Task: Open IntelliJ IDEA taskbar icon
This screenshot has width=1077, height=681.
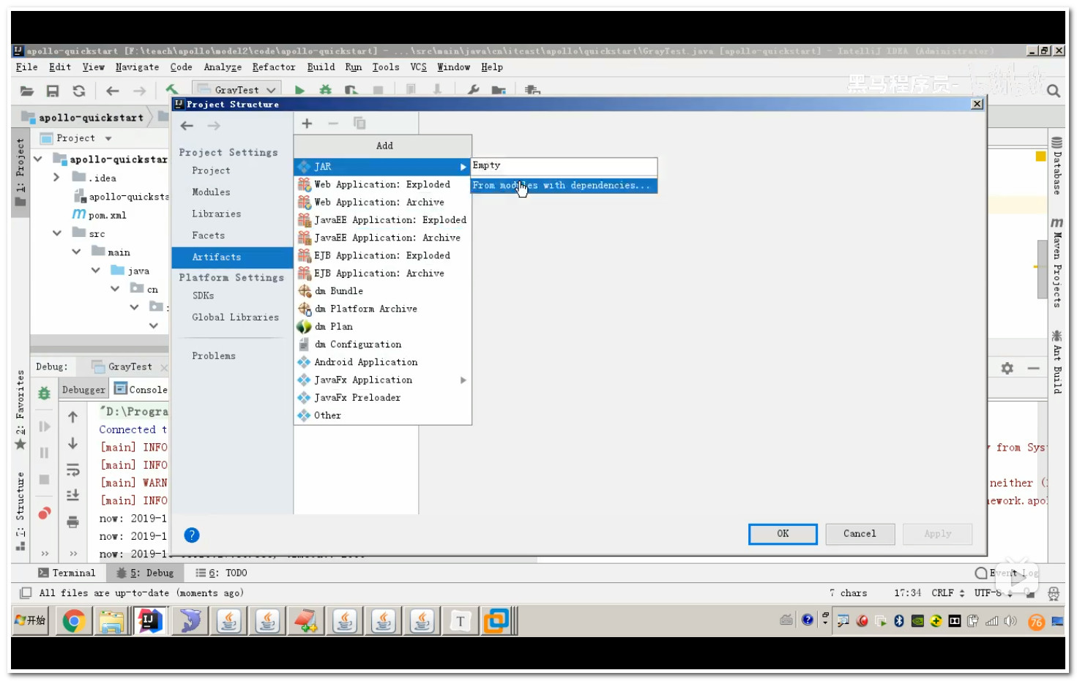Action: [x=149, y=622]
